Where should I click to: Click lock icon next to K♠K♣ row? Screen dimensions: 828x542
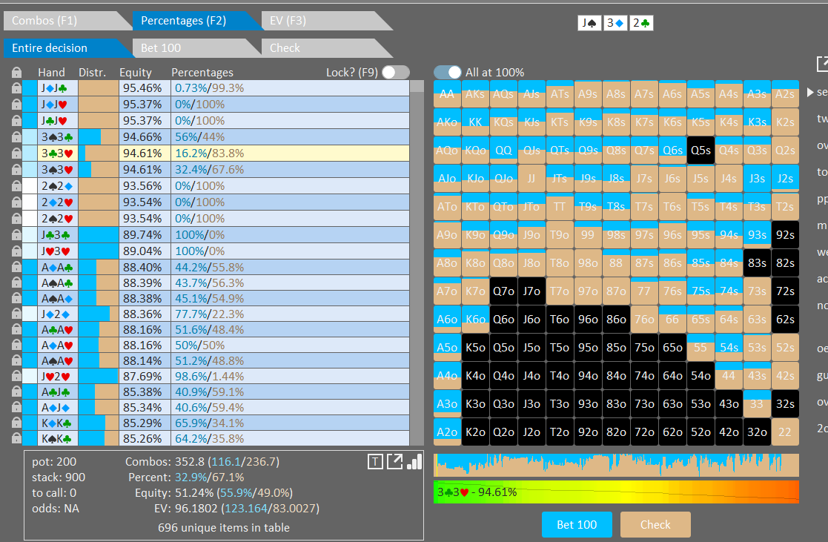(16, 438)
